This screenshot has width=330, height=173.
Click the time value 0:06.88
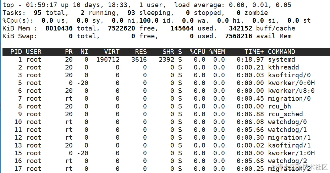click(250, 114)
